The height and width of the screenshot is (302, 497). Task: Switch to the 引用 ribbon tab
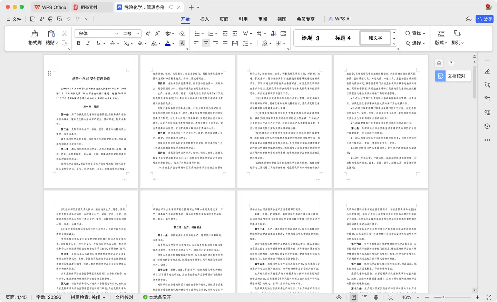(243, 19)
